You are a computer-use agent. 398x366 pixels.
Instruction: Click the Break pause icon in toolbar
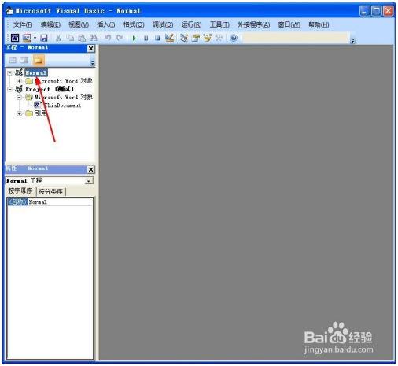pos(146,39)
